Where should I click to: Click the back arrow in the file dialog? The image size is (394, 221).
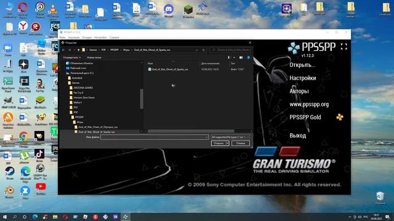coord(63,50)
